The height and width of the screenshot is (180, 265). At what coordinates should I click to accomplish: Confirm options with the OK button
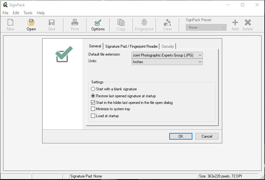click(181, 136)
